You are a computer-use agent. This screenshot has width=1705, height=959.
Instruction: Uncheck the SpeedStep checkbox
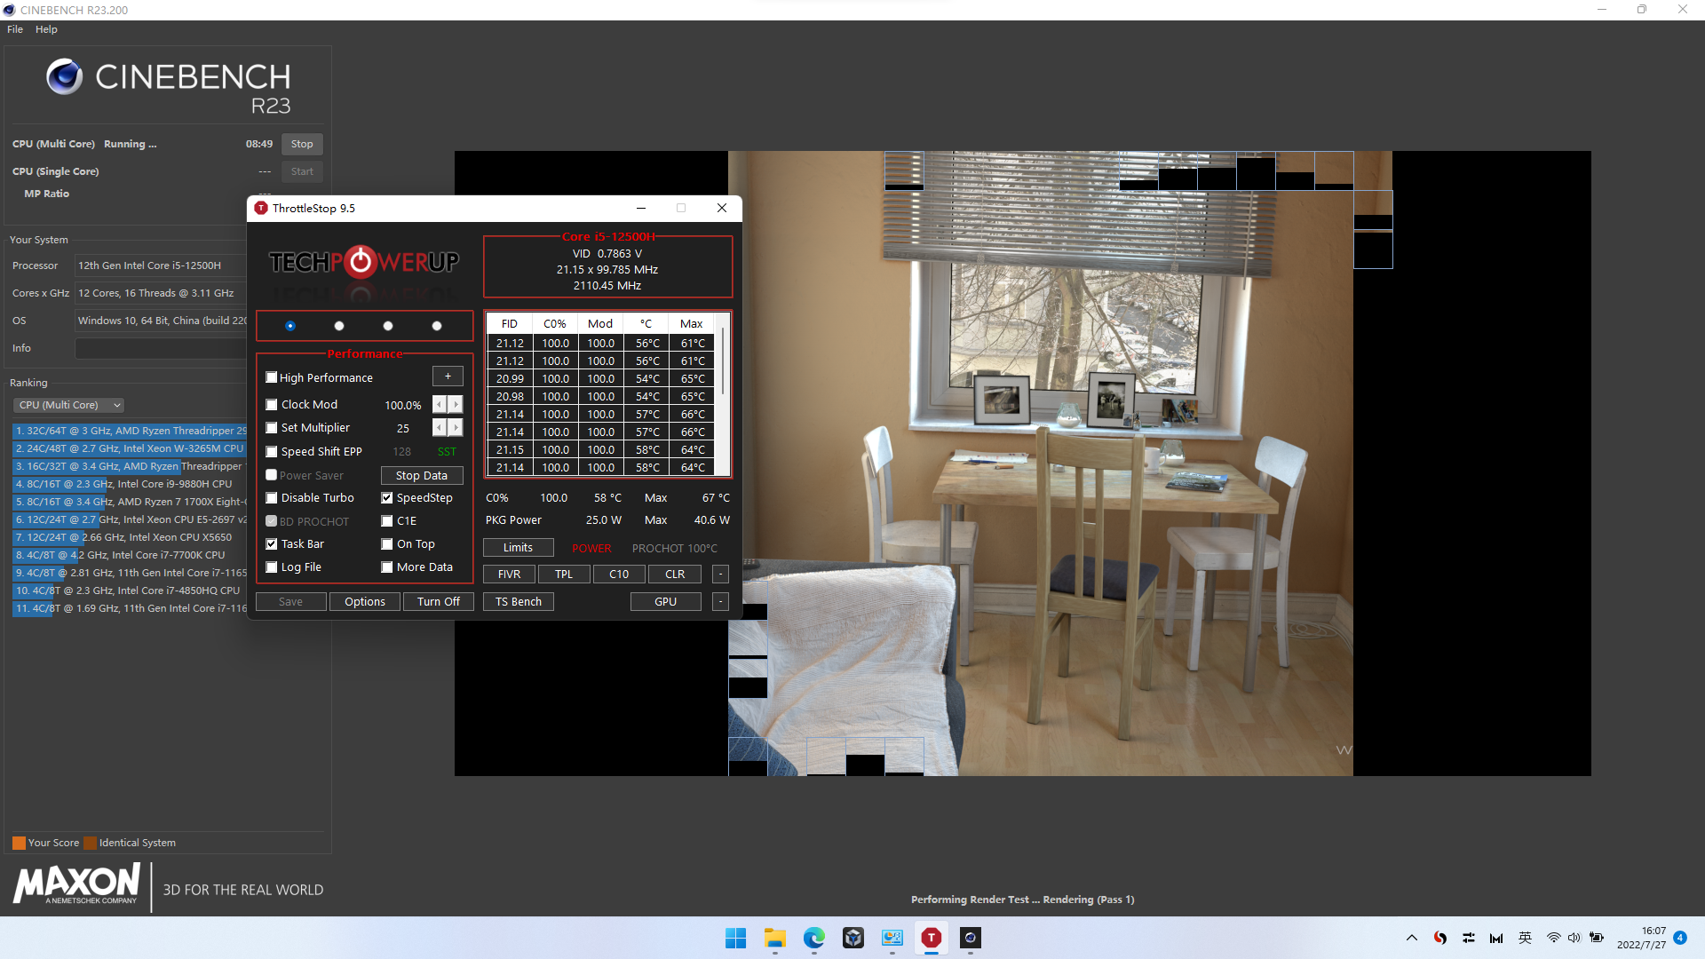pyautogui.click(x=387, y=498)
